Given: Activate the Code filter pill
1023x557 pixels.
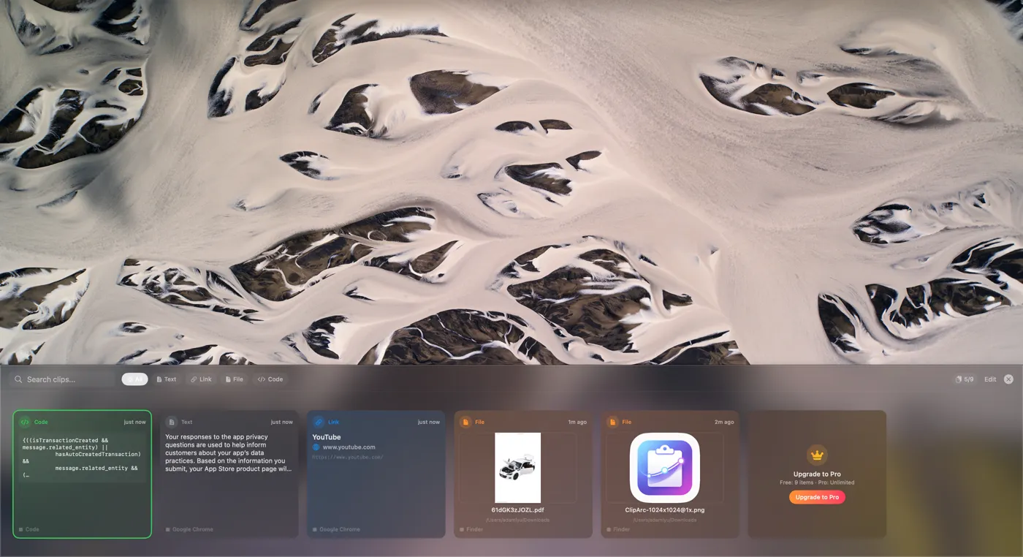Looking at the screenshot, I should tap(270, 379).
